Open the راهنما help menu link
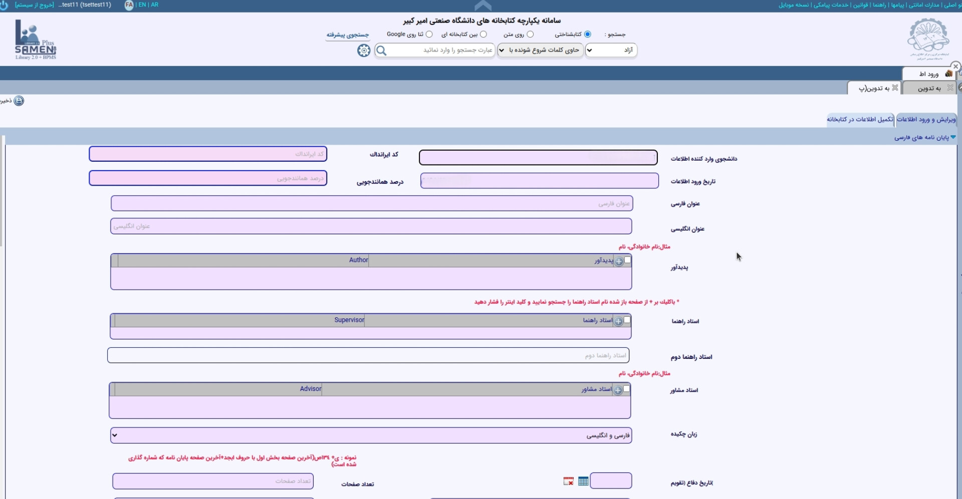This screenshot has width=962, height=499. (x=879, y=5)
